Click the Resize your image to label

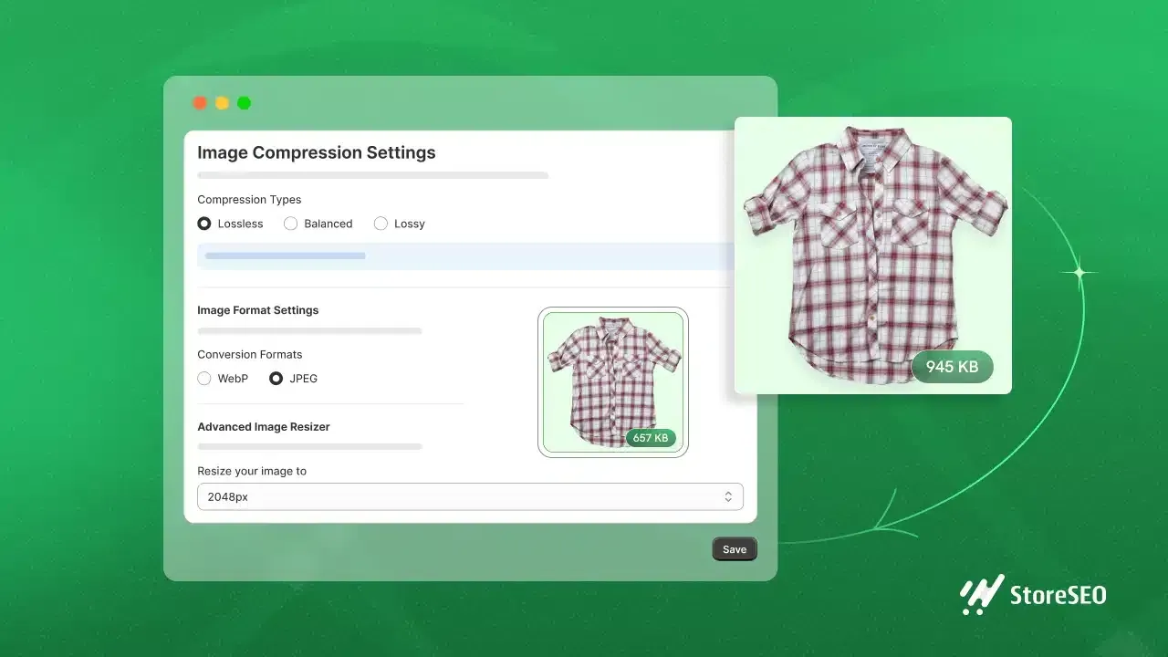click(x=252, y=471)
